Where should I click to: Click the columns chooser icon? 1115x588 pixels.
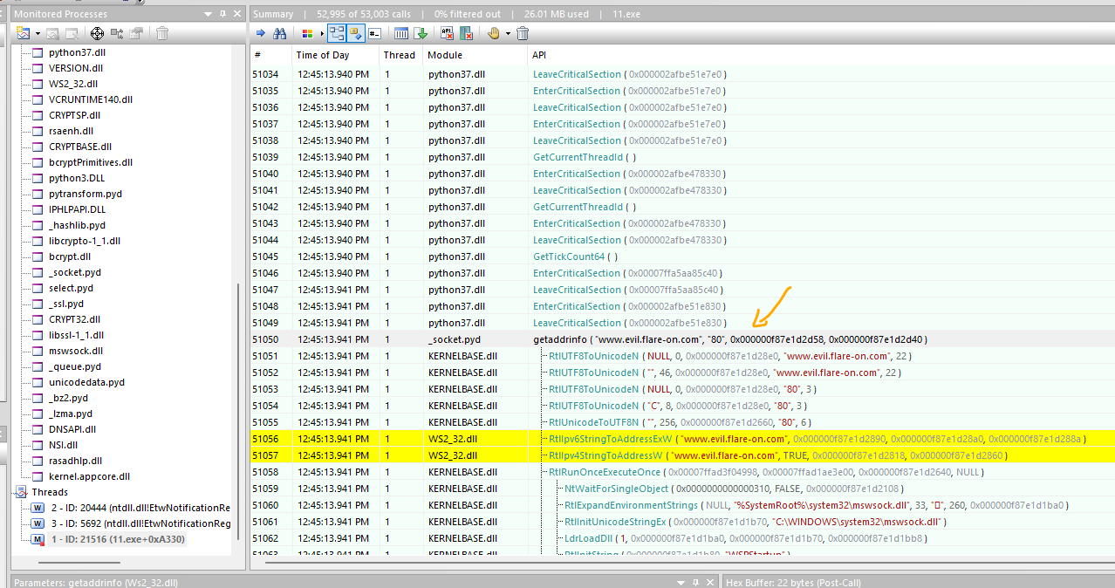click(x=401, y=33)
